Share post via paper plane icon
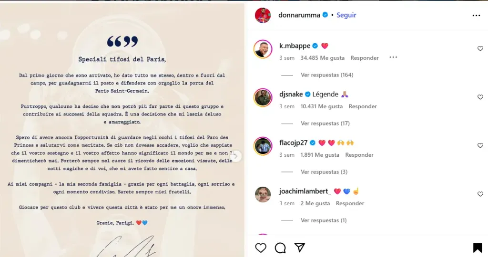Screen dimensions: 488x257 (299, 247)
